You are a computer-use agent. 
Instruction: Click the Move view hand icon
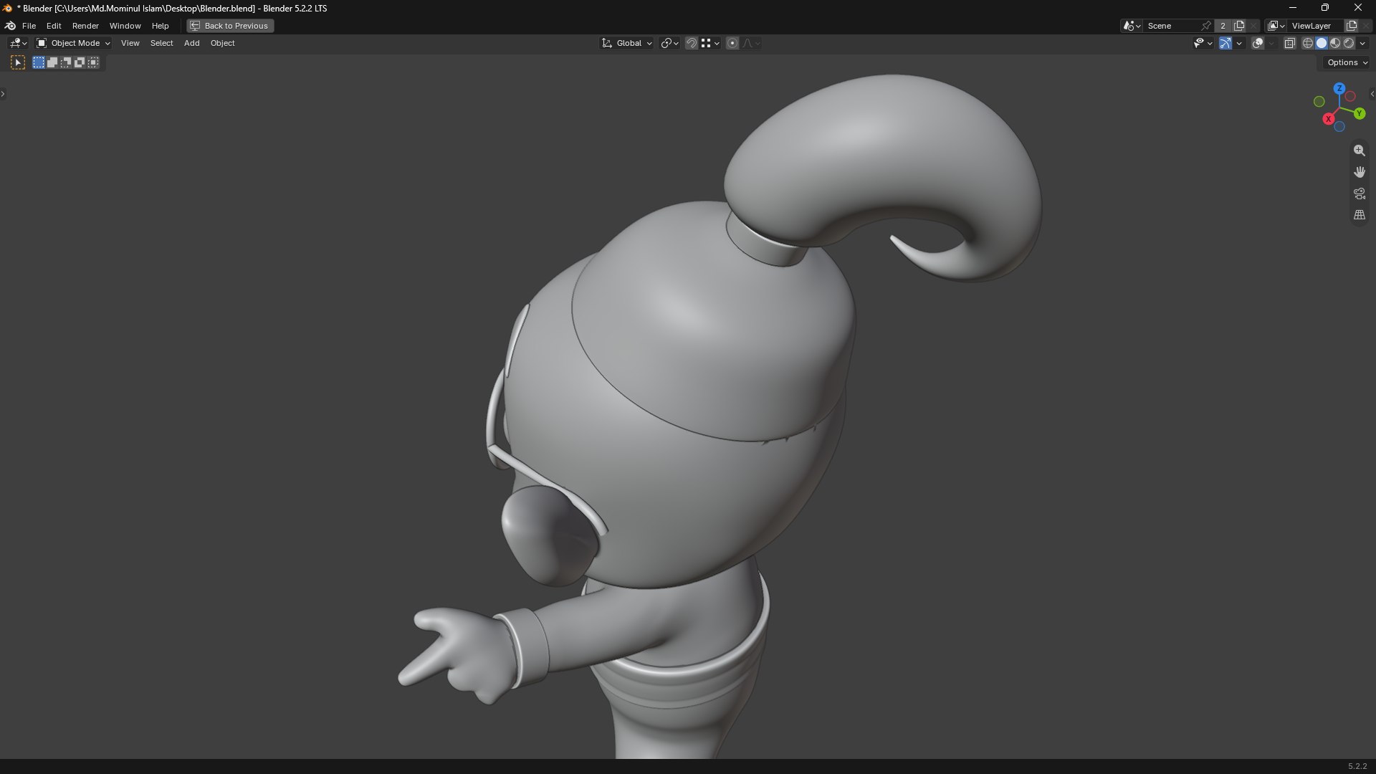click(1360, 172)
